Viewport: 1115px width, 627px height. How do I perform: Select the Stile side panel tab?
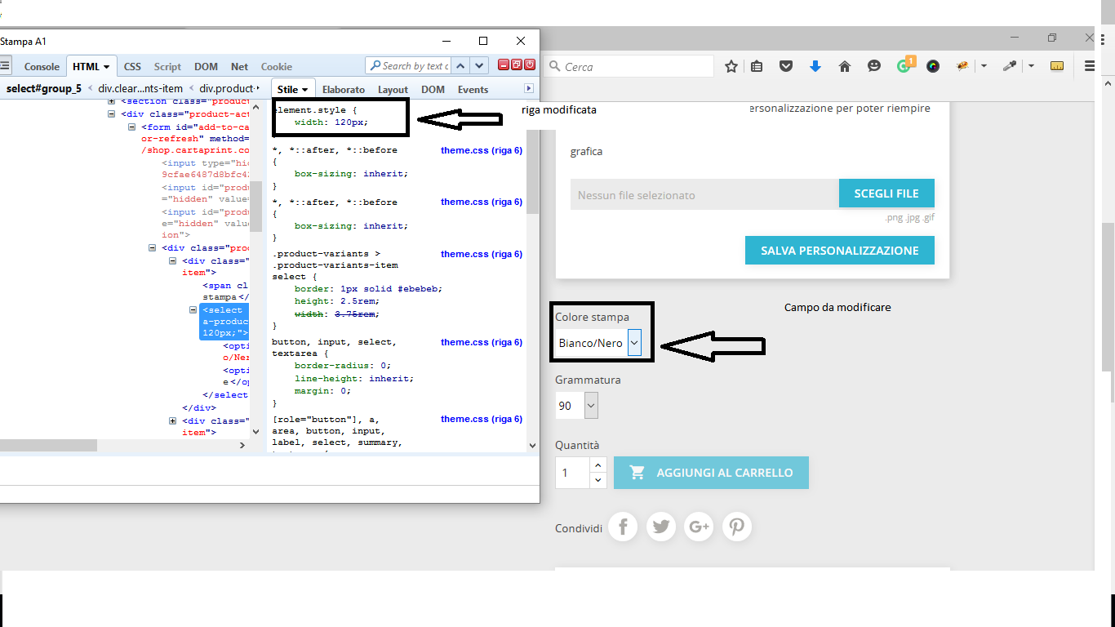point(292,89)
